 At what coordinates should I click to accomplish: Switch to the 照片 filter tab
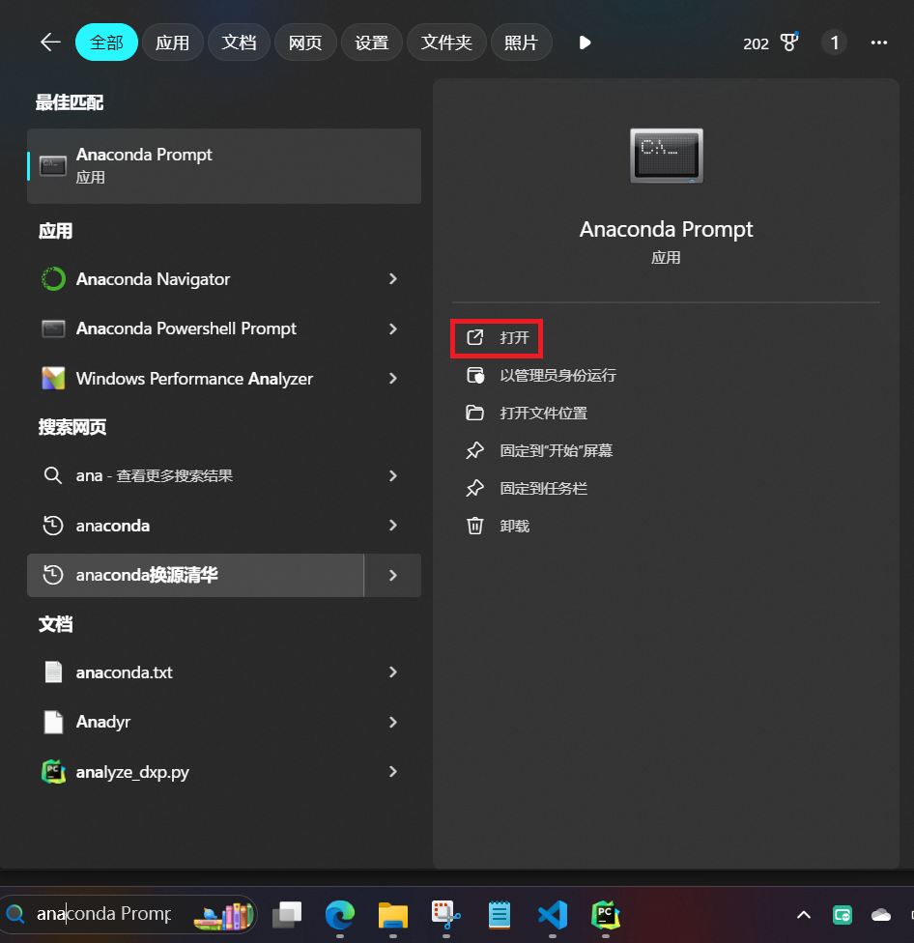[x=522, y=43]
